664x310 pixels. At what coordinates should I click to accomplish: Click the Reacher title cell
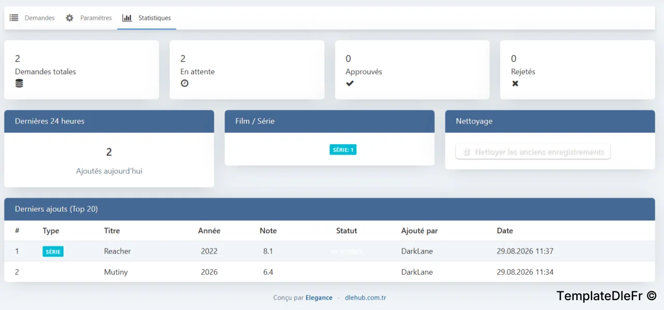[117, 251]
